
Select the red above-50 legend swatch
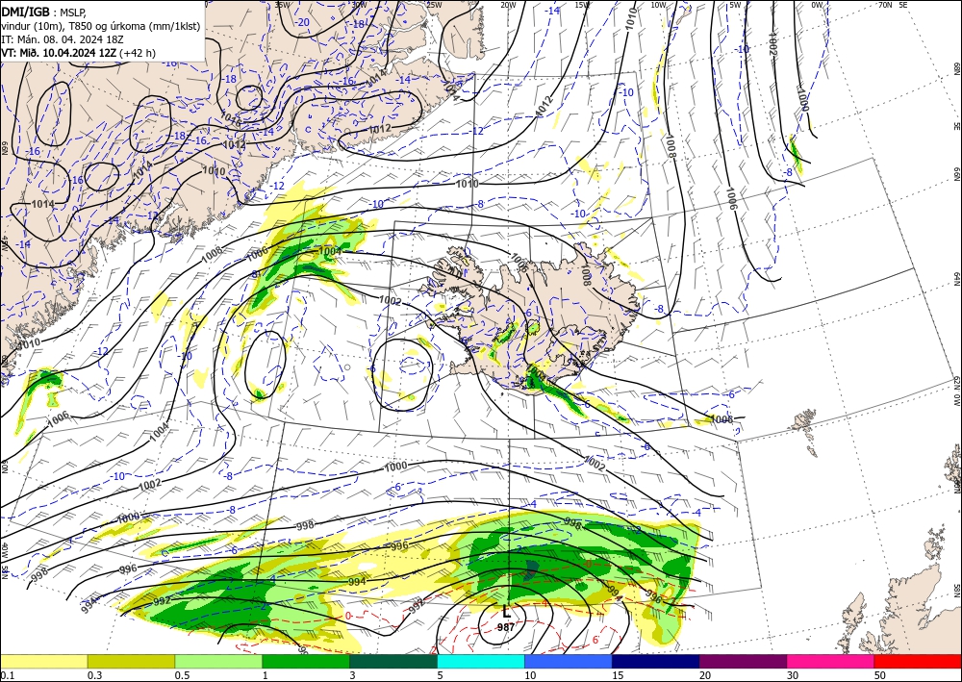(x=918, y=661)
